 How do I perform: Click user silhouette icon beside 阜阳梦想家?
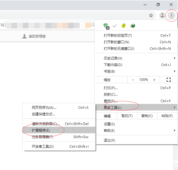tap(24, 36)
